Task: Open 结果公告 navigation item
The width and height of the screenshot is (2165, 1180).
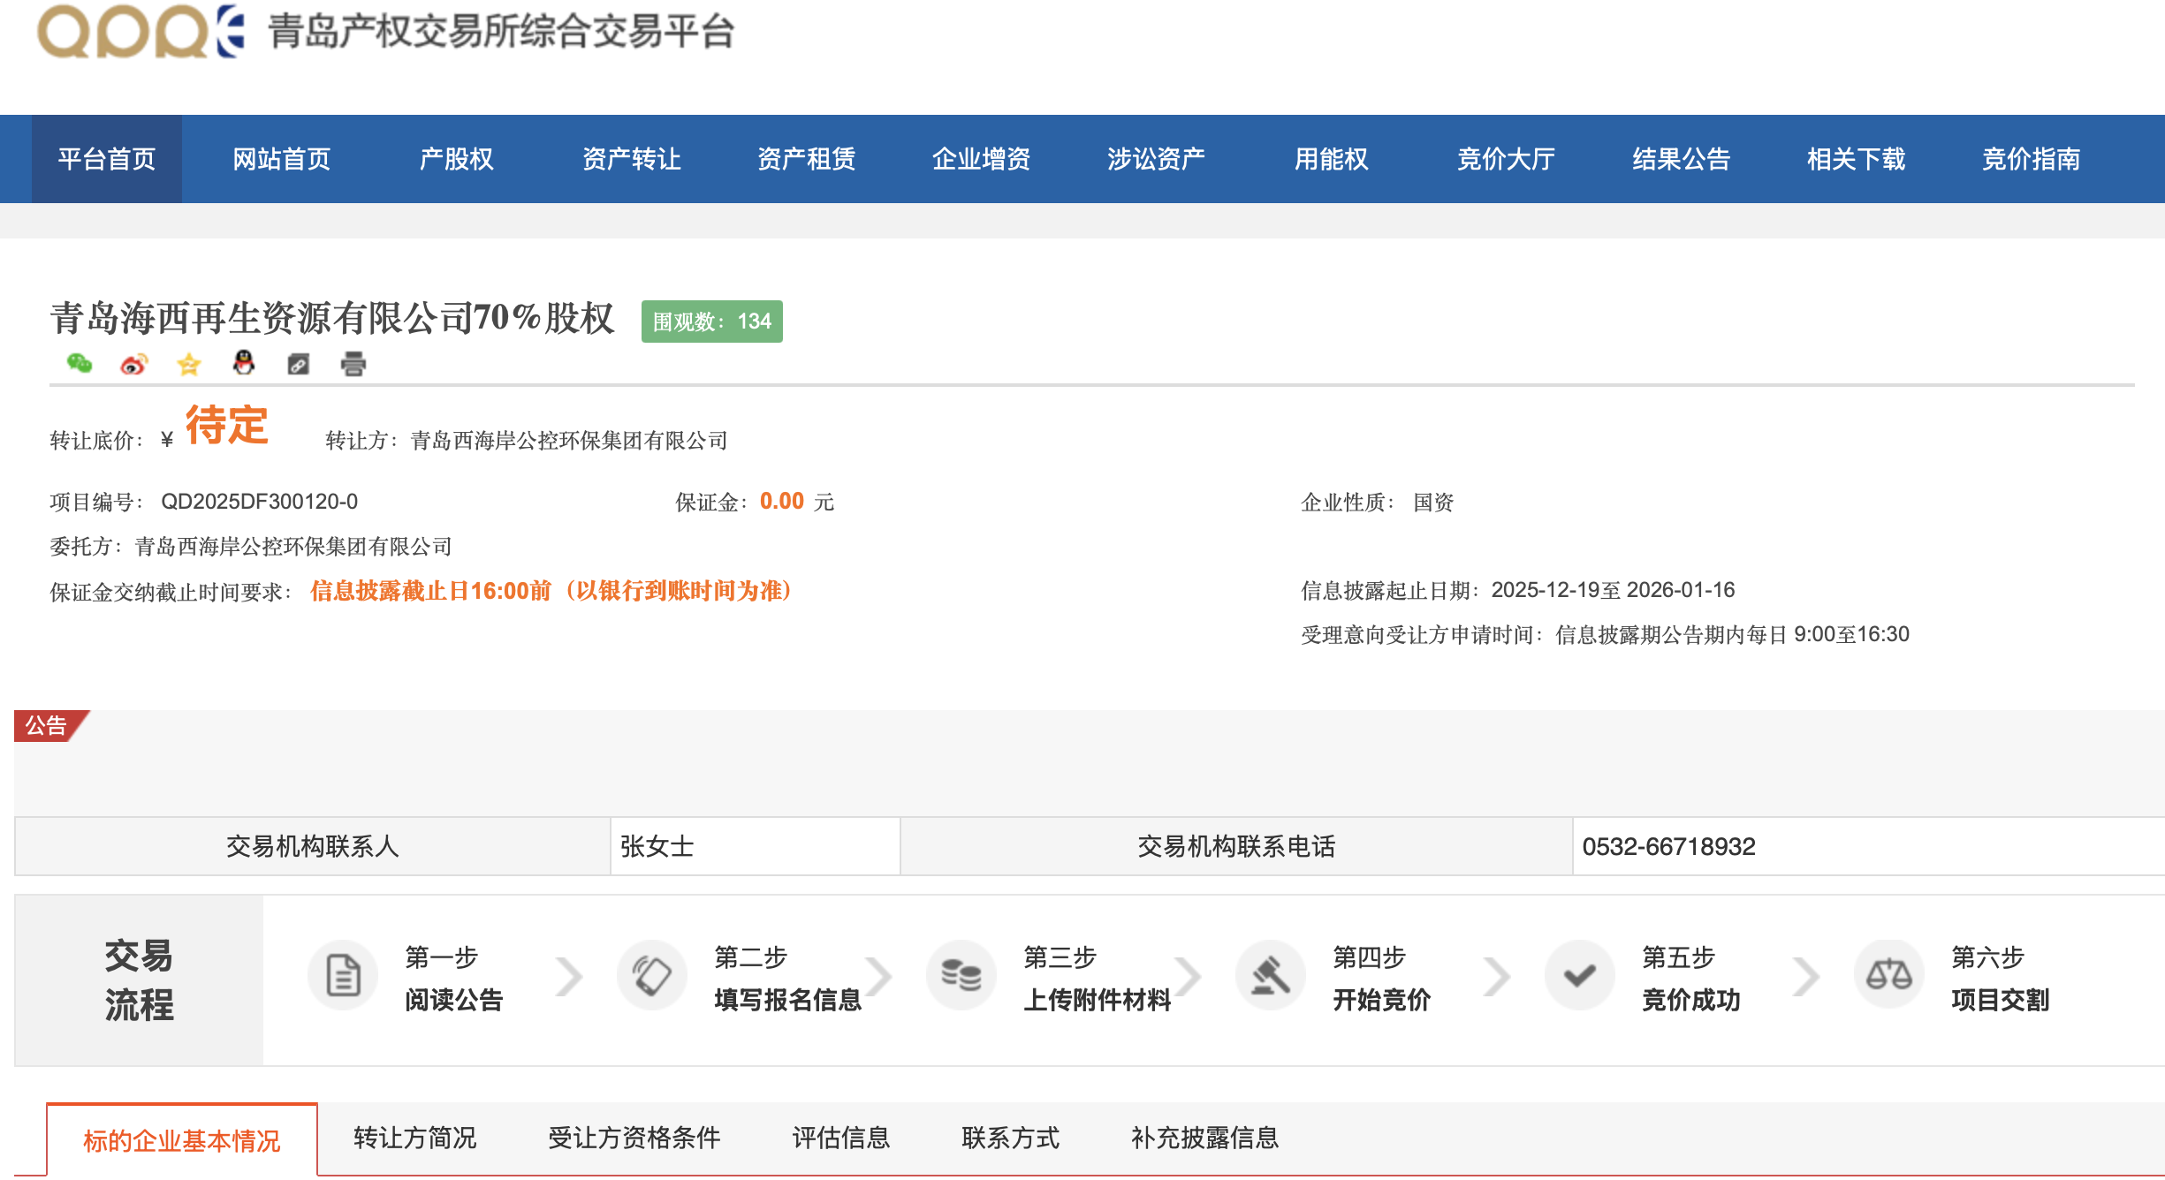Action: coord(1681,159)
